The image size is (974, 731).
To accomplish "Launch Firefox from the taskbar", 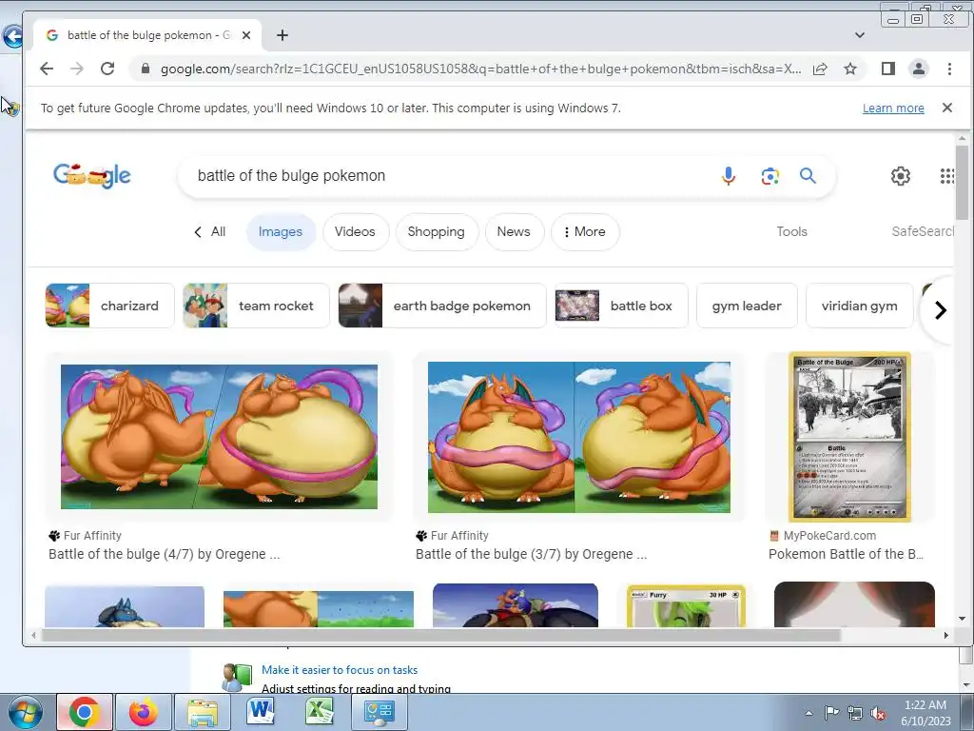I will [x=144, y=712].
